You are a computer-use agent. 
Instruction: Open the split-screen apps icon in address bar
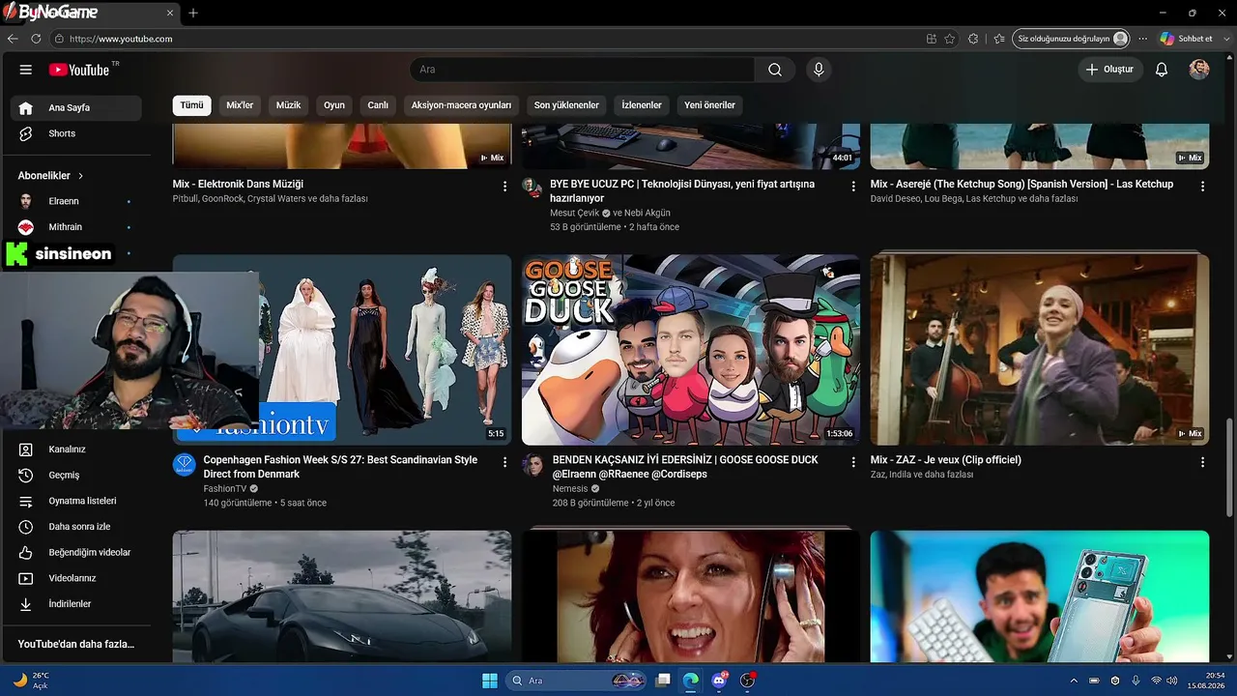tap(932, 39)
